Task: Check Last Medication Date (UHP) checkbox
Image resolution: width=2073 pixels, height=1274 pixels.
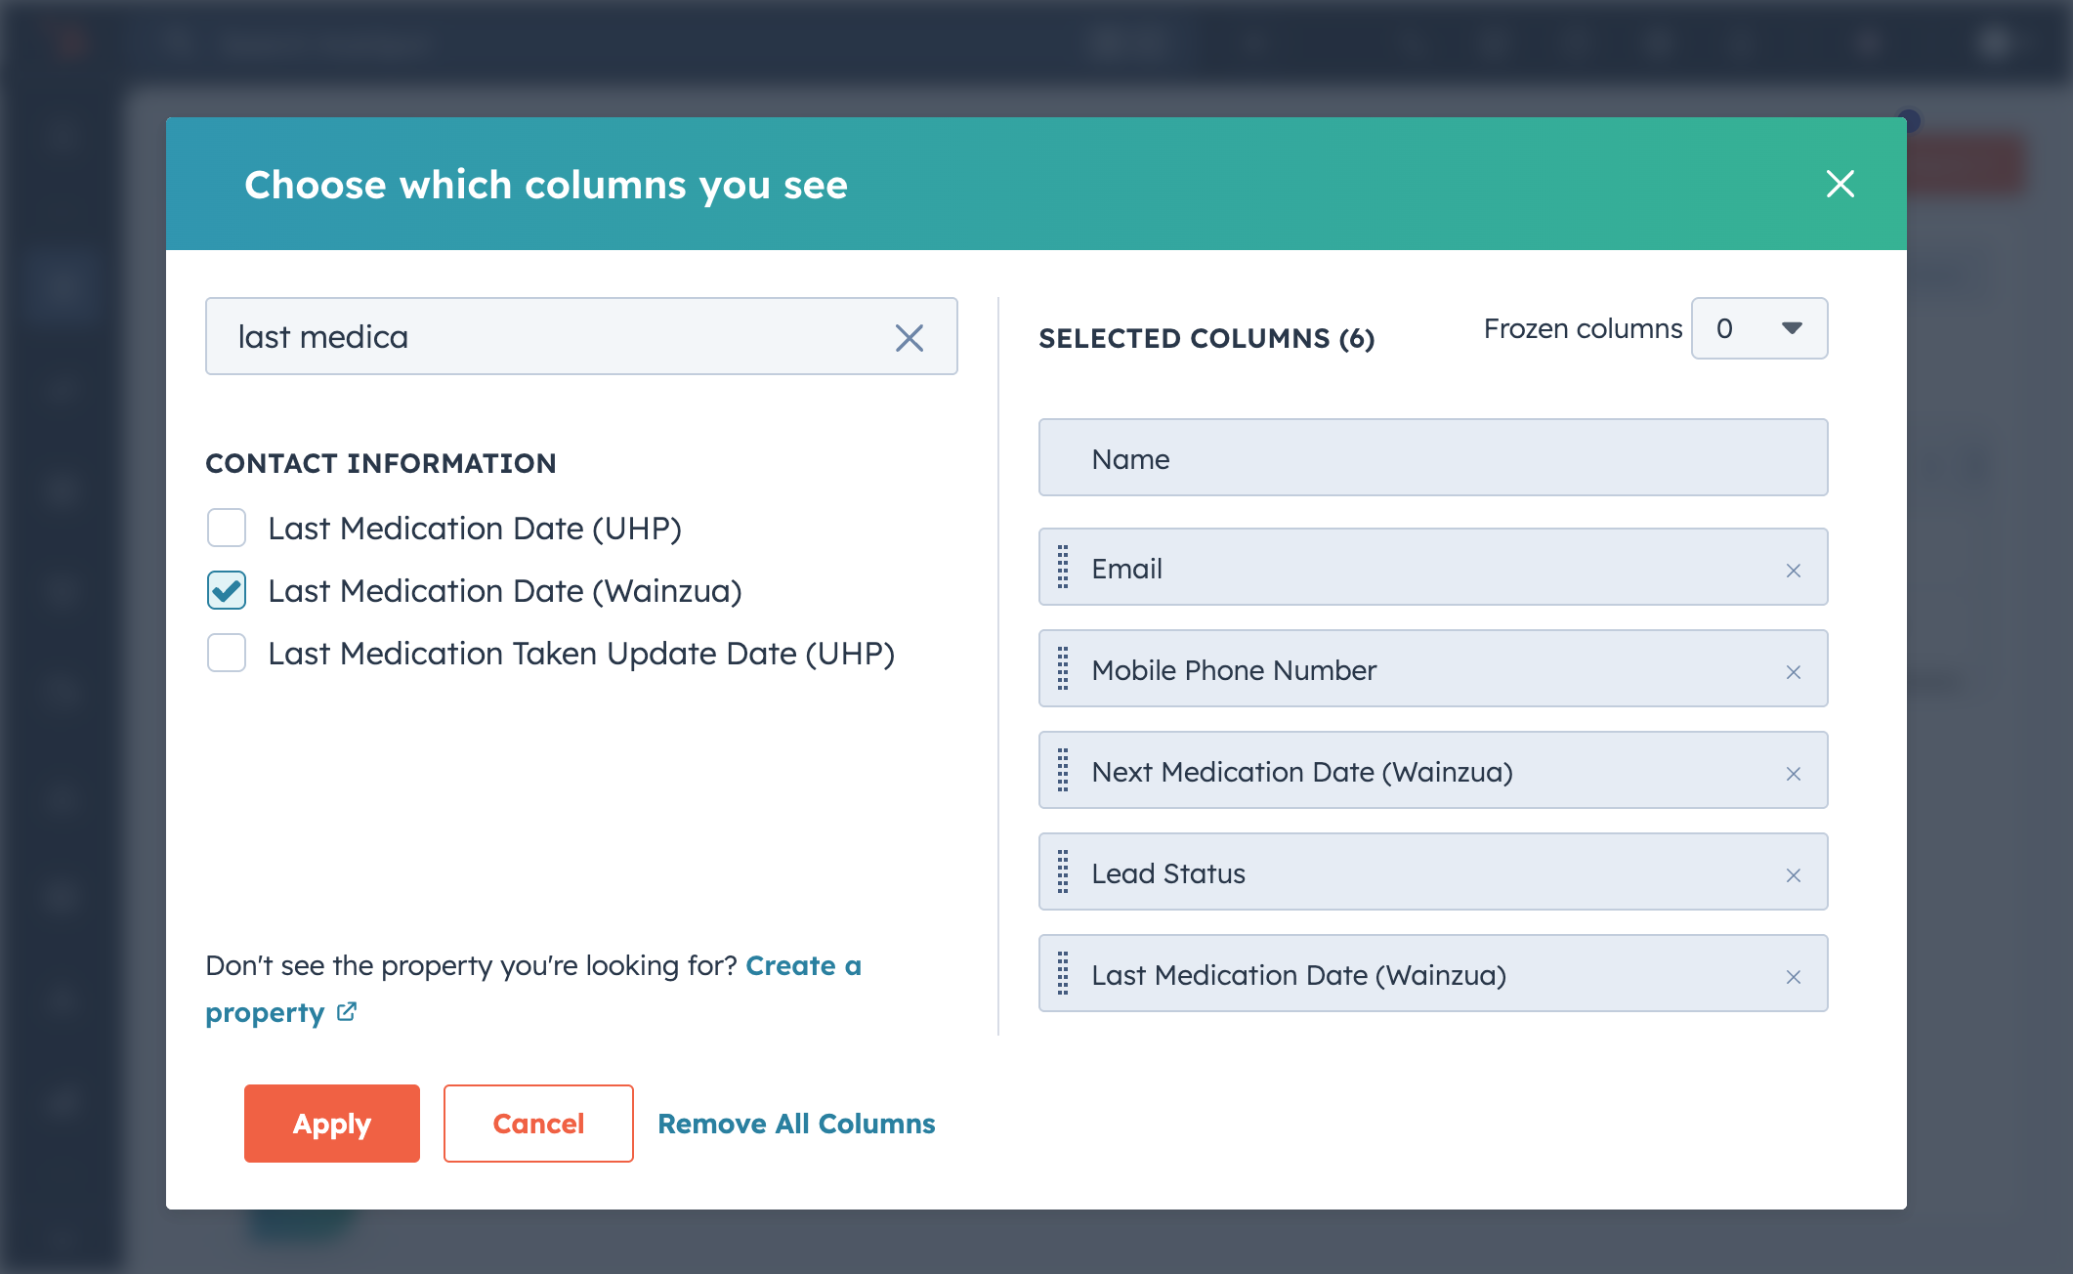Action: click(x=227, y=528)
